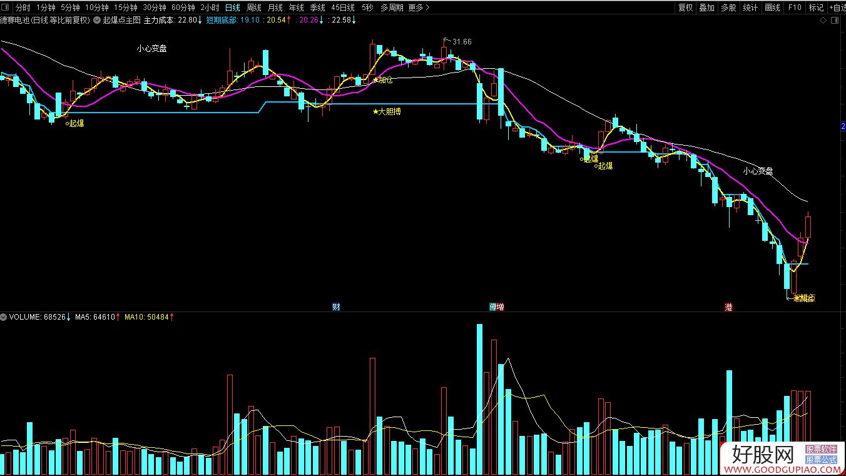This screenshot has width=846, height=476.
Task: Click the 31.66 high price label
Action: 462,42
